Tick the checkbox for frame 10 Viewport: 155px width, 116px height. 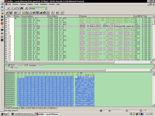(6, 36)
